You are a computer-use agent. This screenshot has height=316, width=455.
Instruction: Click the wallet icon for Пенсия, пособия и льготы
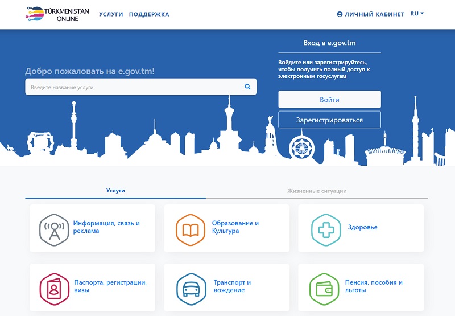click(x=325, y=287)
